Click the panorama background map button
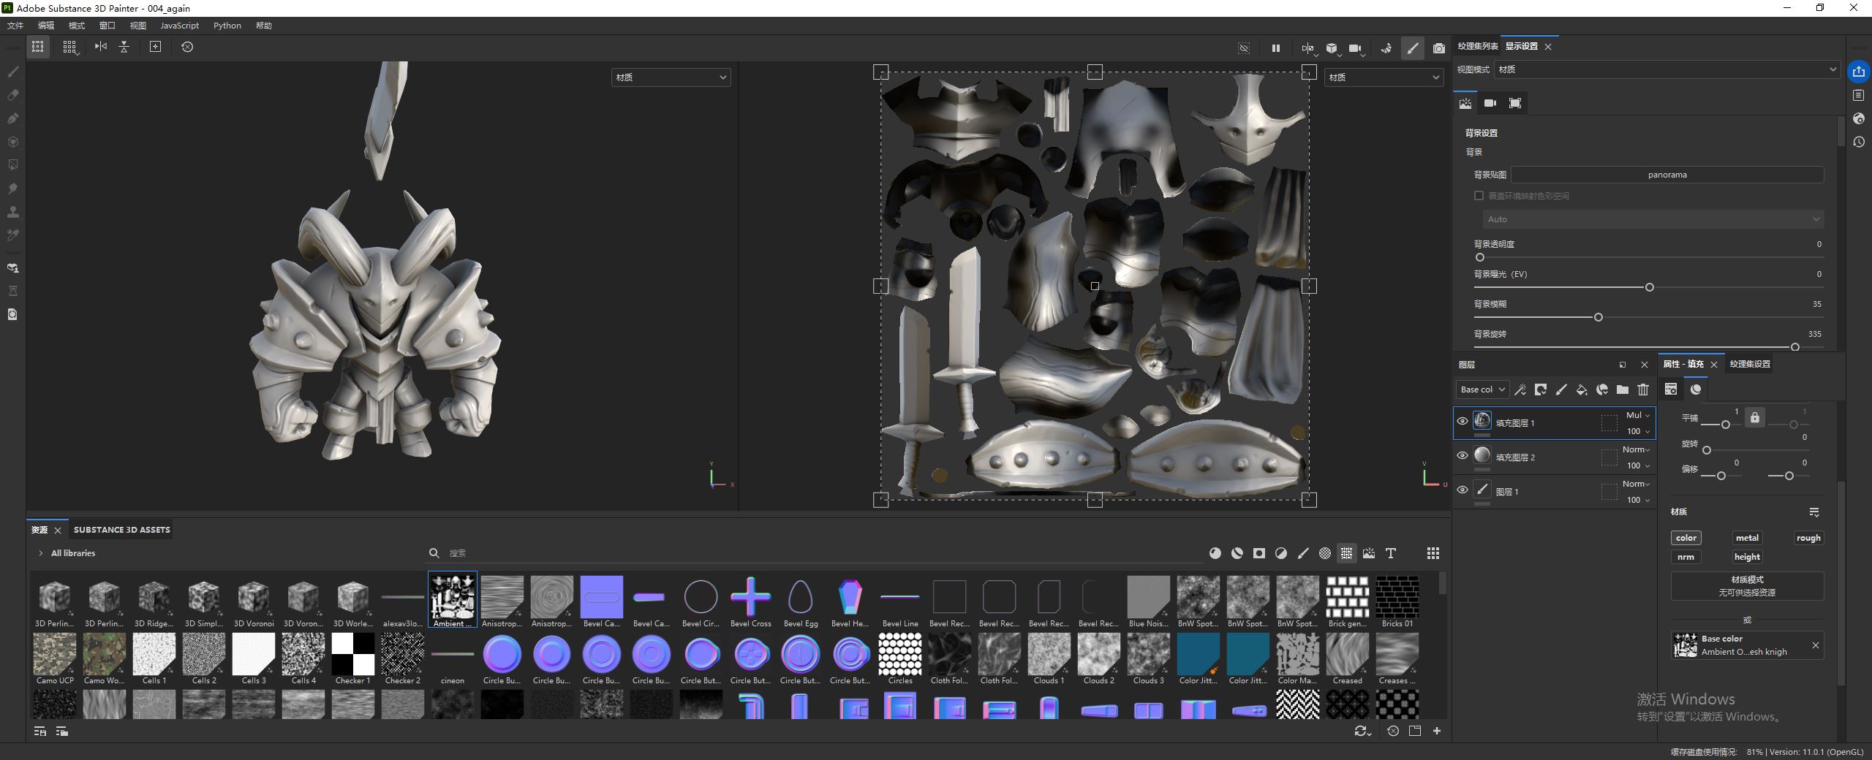 pos(1667,175)
